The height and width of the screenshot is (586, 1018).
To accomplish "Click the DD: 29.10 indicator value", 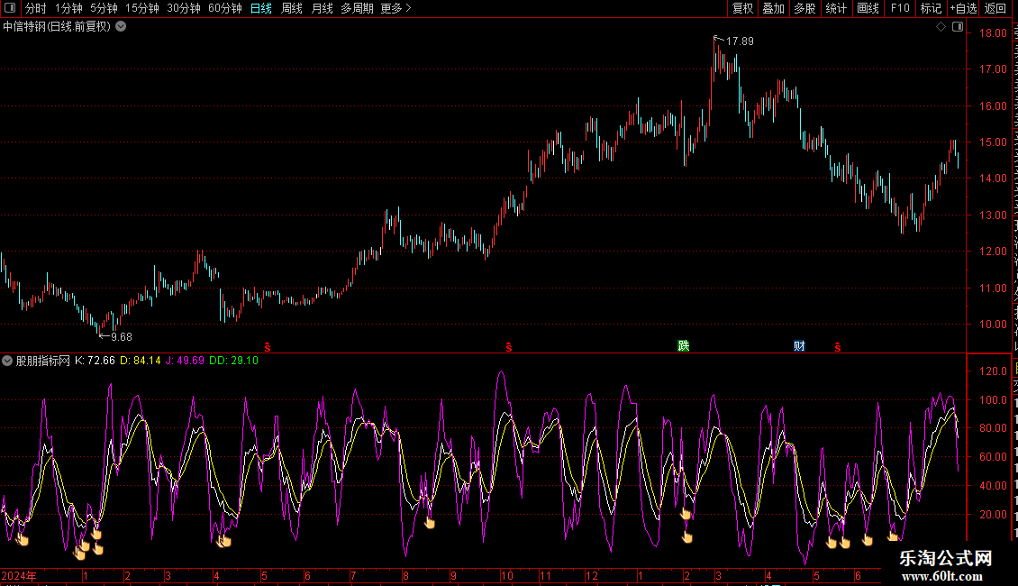I will (233, 361).
